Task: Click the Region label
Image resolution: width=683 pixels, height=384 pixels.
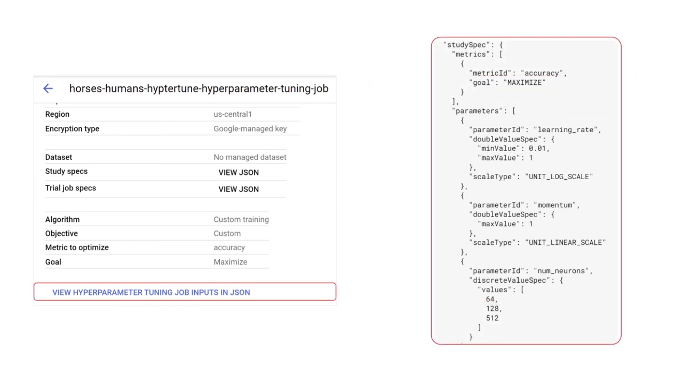Action: (57, 114)
